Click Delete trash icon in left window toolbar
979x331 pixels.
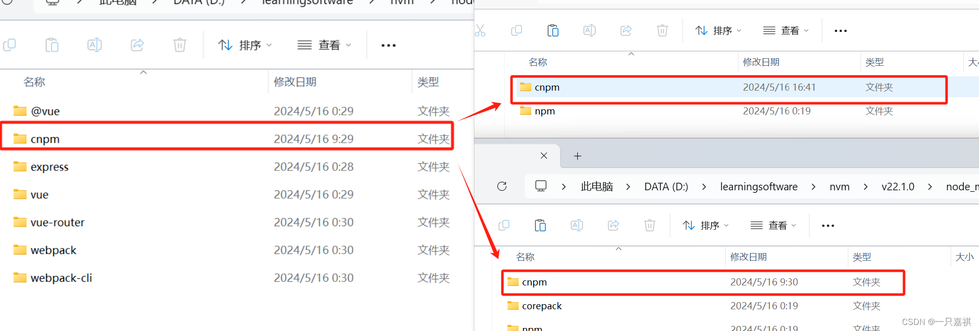(x=180, y=45)
